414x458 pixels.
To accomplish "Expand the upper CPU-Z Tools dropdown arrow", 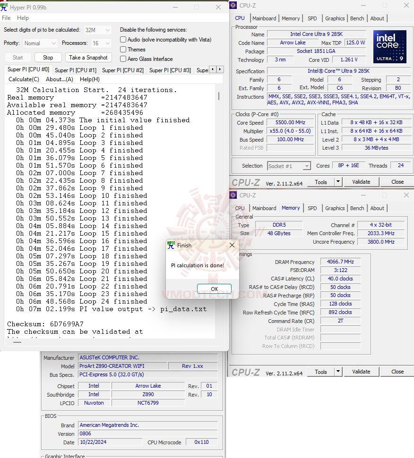I will pyautogui.click(x=338, y=182).
